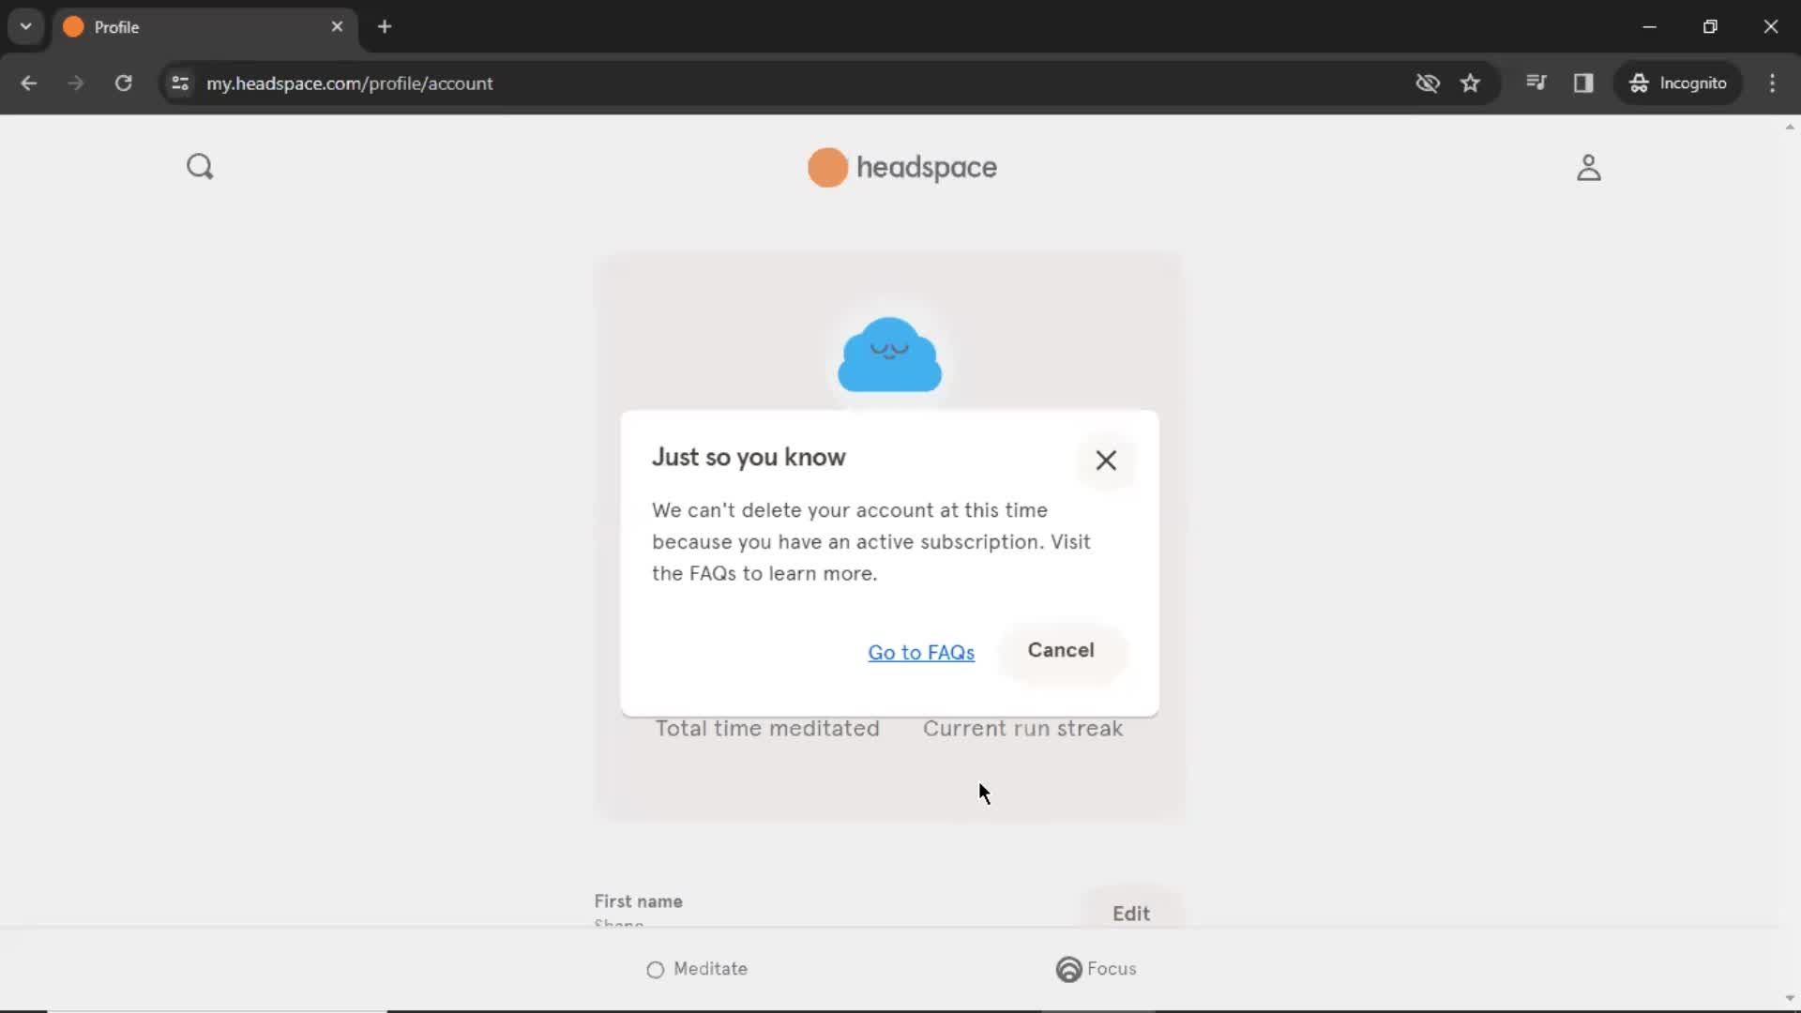Expand the browser tab list dropdown

24,26
